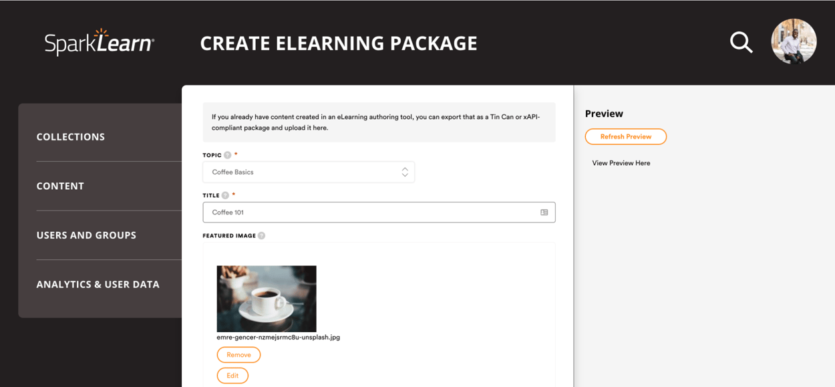
Task: Remove the featured image using the Remove button
Action: pos(238,354)
